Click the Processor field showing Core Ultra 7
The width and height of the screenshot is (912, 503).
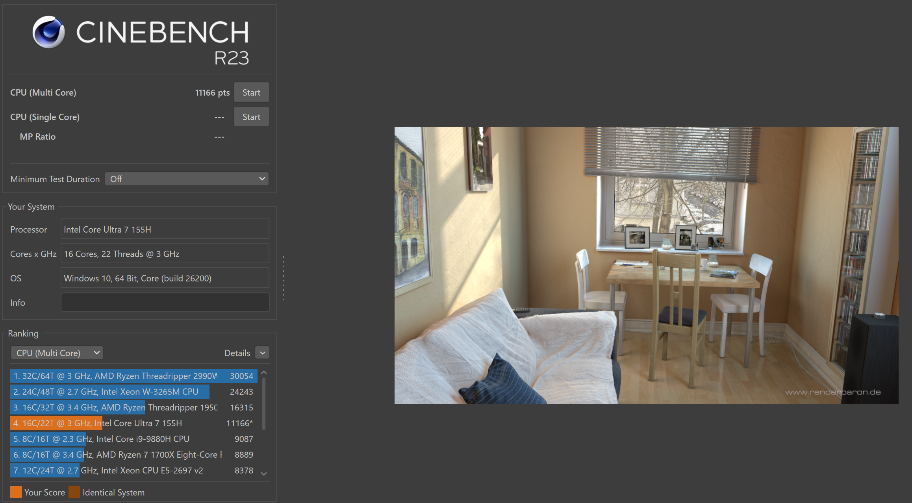tap(165, 229)
